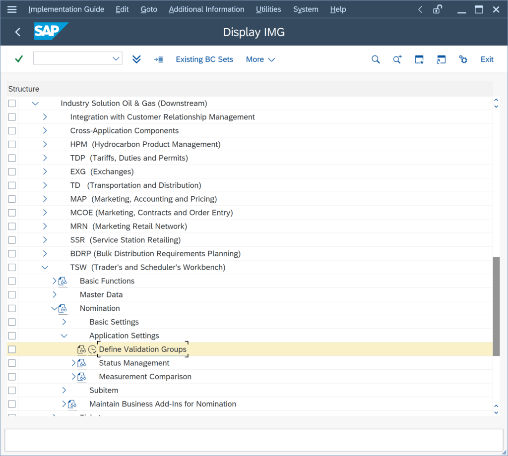Image resolution: width=508 pixels, height=456 pixels.
Task: Expand Basic Settings under Nomination
Action: pos(64,322)
